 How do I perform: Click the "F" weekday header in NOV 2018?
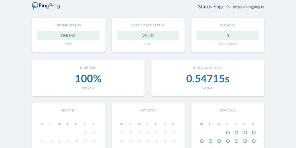click(236, 124)
